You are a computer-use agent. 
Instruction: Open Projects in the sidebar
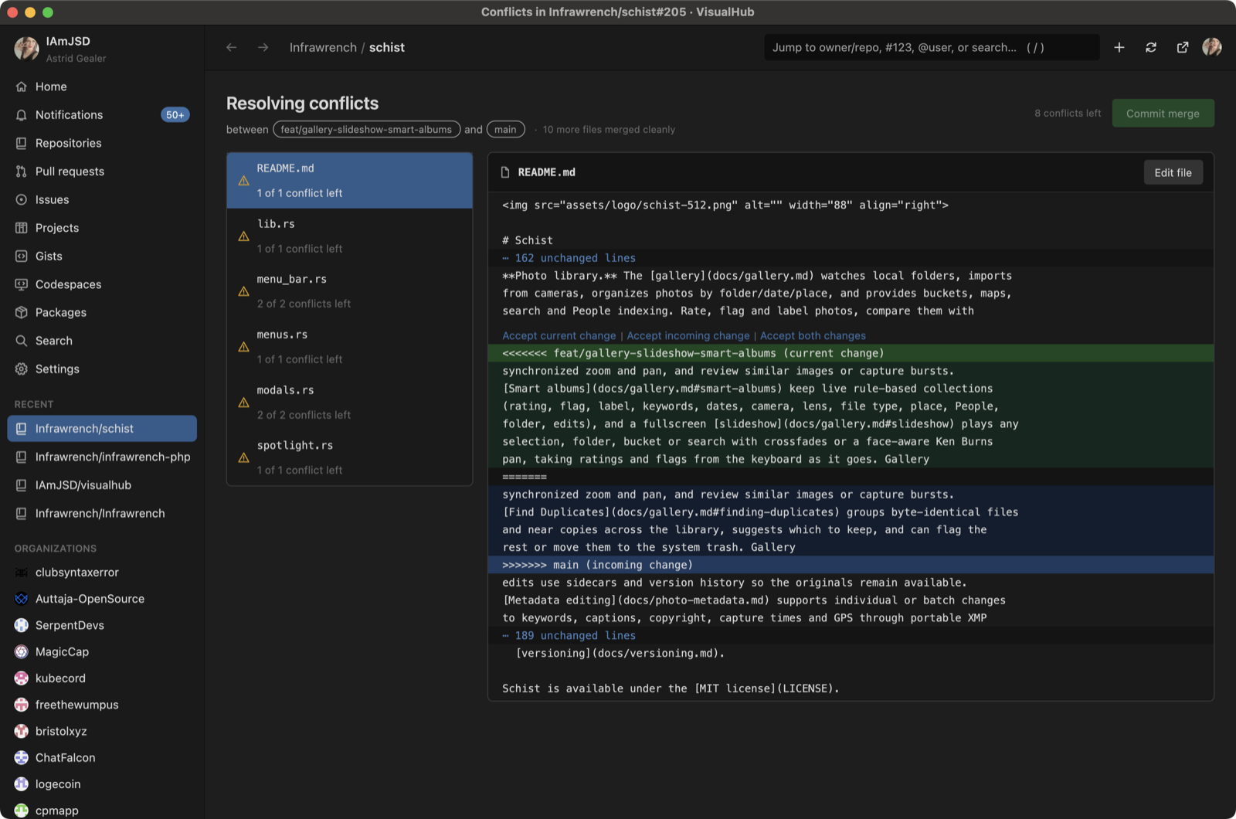pyautogui.click(x=102, y=228)
